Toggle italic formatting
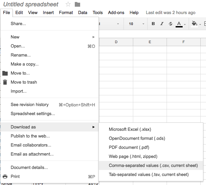 pos(162,24)
